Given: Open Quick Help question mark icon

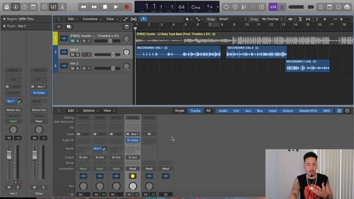Looking at the screenshot, I should (24, 7).
